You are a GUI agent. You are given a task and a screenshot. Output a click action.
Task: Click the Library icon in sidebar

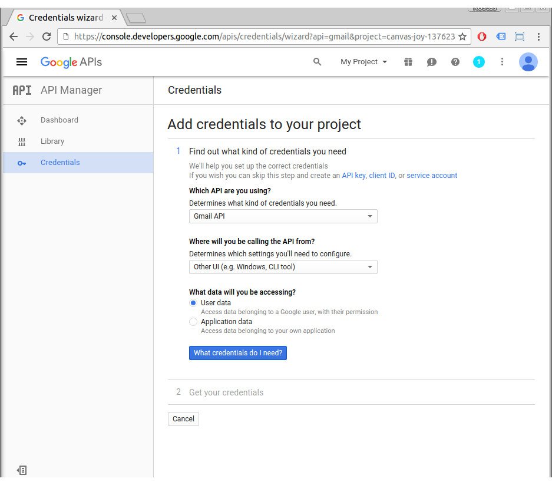(x=22, y=141)
